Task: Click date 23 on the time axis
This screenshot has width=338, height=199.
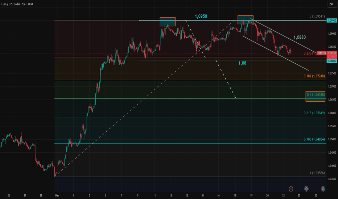Action: pyautogui.click(x=299, y=195)
